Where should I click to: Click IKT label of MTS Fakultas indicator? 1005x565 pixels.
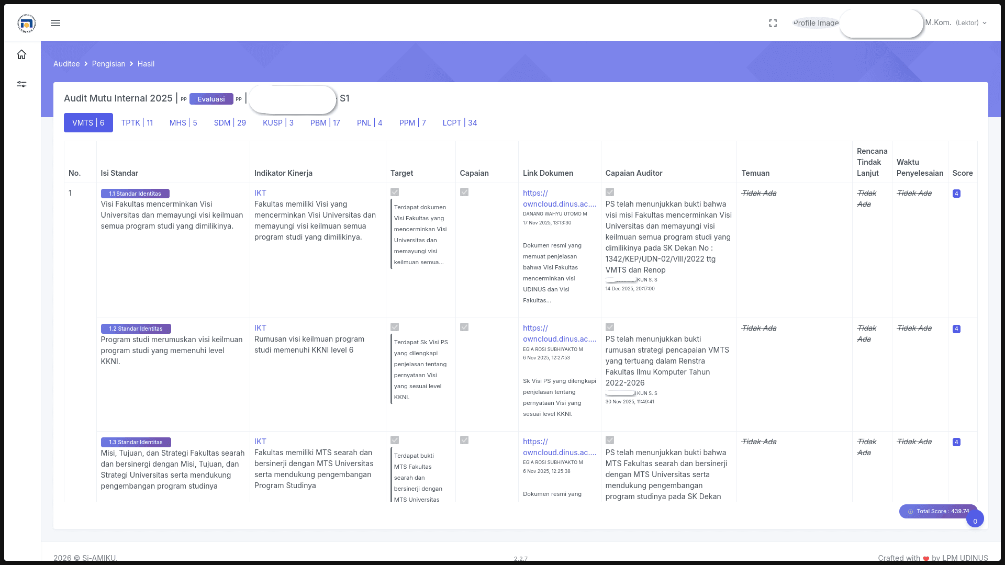(x=260, y=442)
